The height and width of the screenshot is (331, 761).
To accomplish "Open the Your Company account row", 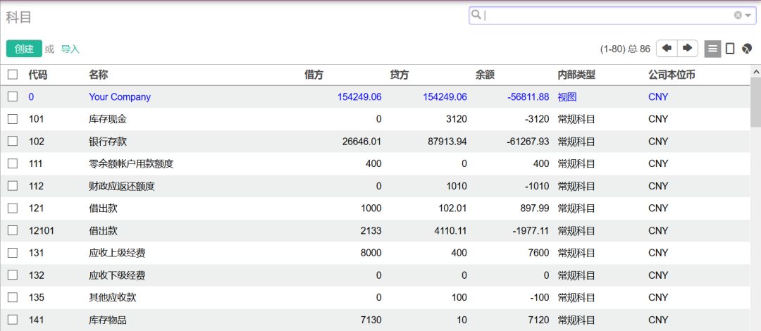I will pyautogui.click(x=120, y=97).
